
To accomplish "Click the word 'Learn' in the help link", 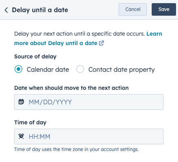I will coord(154,34).
